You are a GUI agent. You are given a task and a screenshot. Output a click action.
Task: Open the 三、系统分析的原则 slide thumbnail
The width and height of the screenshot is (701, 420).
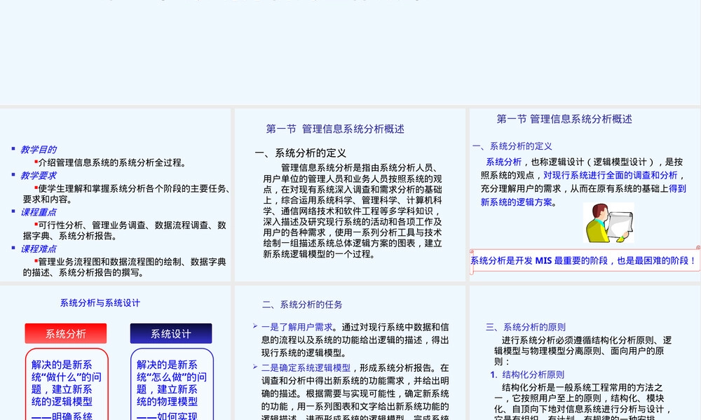tap(585, 353)
